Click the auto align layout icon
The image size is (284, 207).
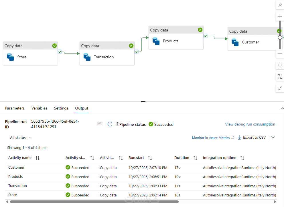[280, 77]
